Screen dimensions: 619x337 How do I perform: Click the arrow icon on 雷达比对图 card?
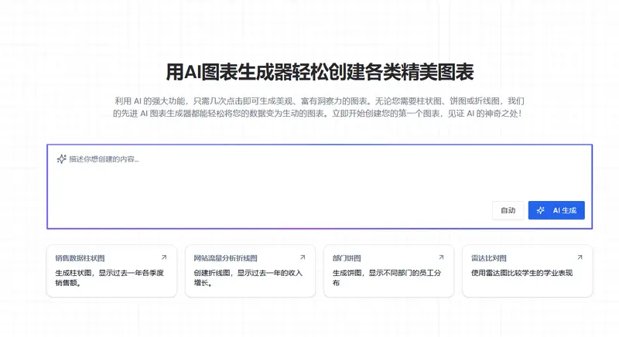pyautogui.click(x=579, y=257)
